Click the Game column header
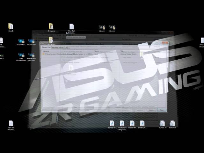This screenshot has height=153, width=204. coord(96,51)
